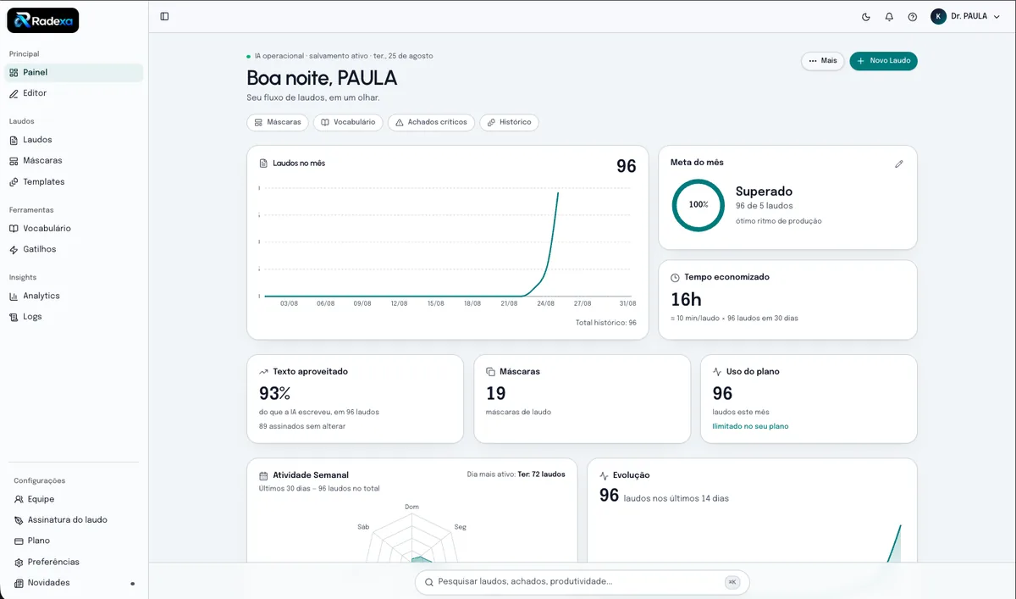Viewport: 1016px width, 599px height.
Task: Click the Máscaras quick-access chip
Action: [278, 122]
